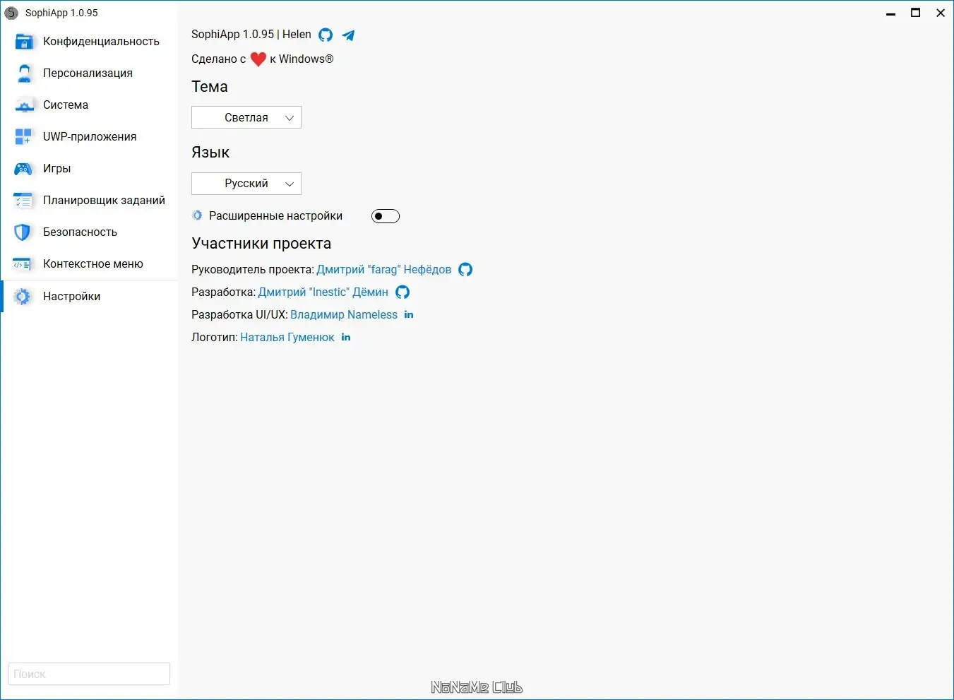Open the Telegram icon in the header
This screenshot has width=954, height=700.
[x=348, y=35]
